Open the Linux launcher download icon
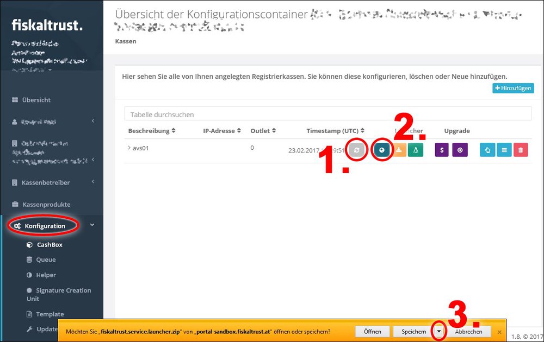 pos(415,149)
